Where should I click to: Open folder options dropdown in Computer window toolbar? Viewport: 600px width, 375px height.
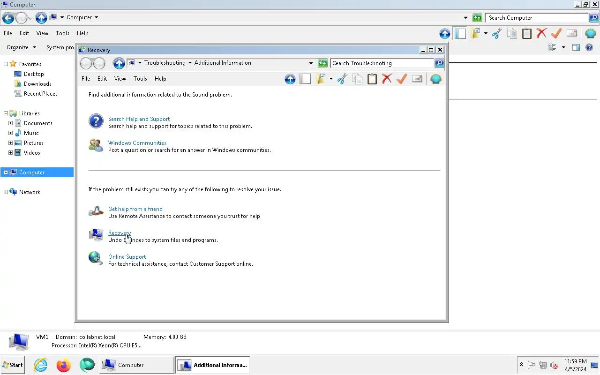coord(486,33)
